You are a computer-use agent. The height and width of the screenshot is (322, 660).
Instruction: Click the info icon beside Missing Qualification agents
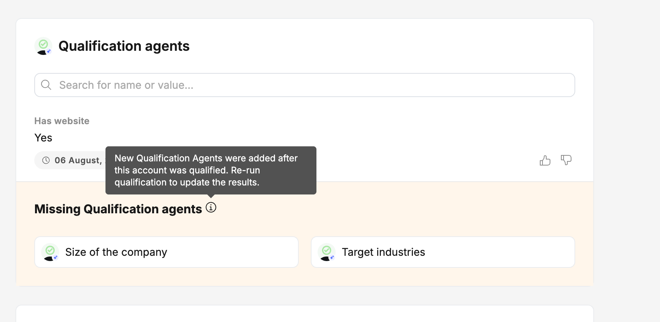tap(211, 207)
